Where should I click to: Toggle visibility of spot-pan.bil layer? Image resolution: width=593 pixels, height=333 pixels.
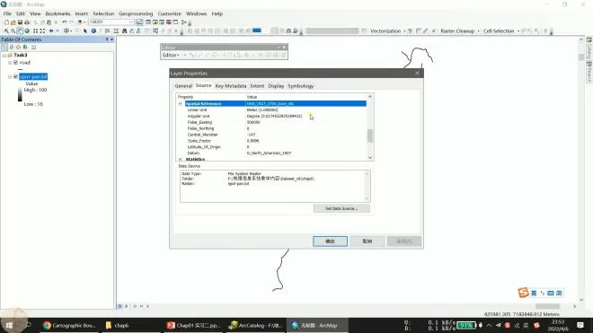coord(15,76)
